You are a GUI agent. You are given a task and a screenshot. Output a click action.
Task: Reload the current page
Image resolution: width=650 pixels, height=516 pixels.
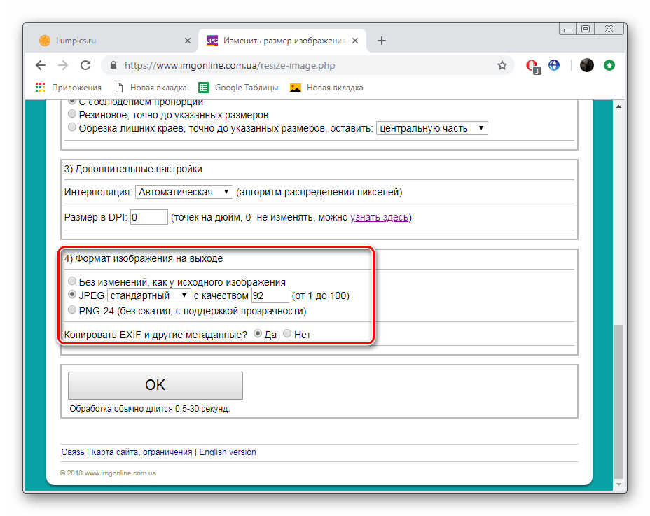(85, 65)
